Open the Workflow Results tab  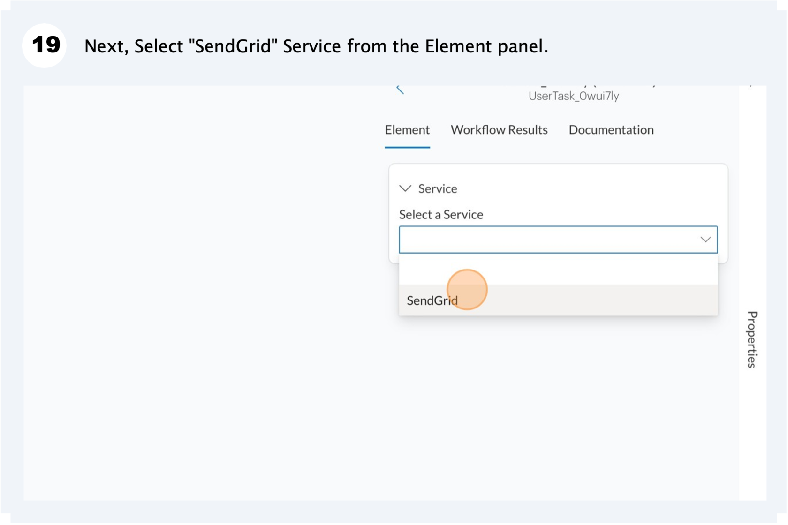click(x=499, y=130)
